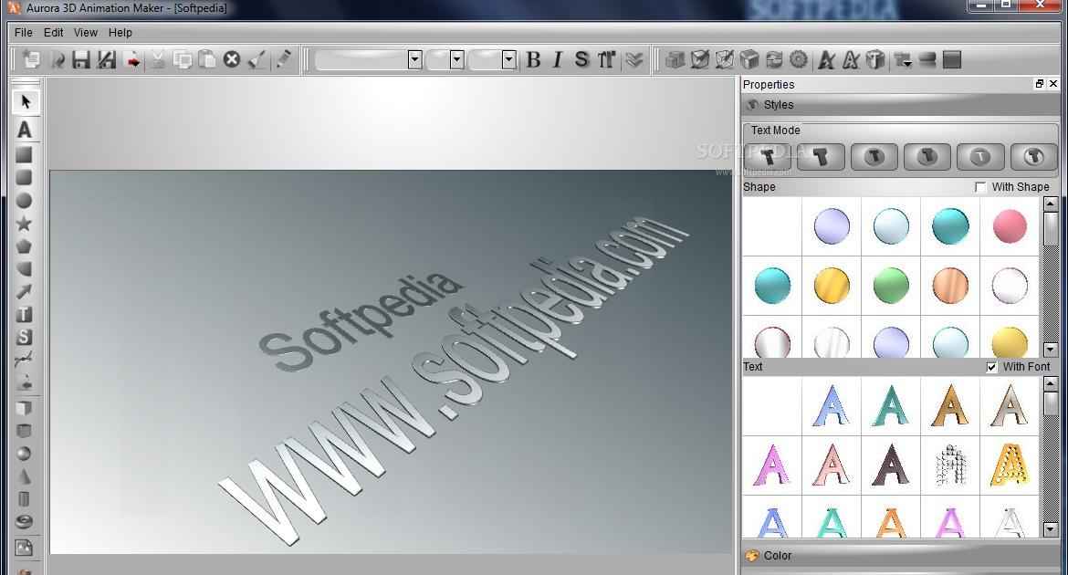Image resolution: width=1068 pixels, height=575 pixels.
Task: Select the second Text Mode T option
Action: point(821,157)
